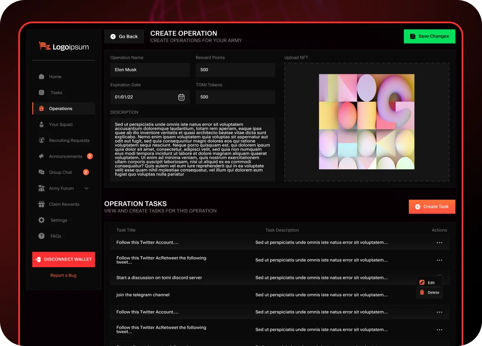482x346 pixels.
Task: Click the Claim Rewards gift icon
Action: [x=42, y=204]
